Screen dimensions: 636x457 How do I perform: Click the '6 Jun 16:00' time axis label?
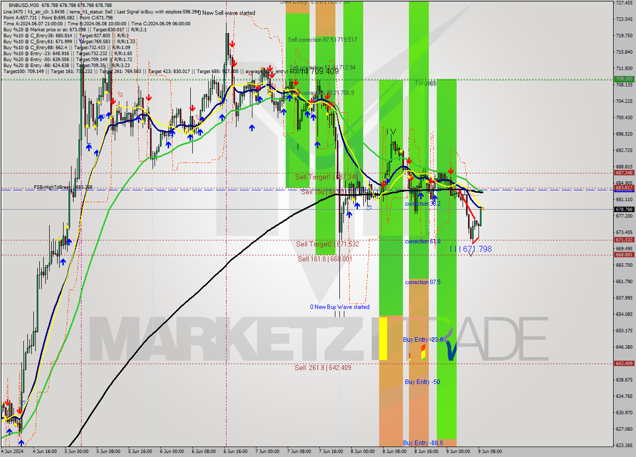click(235, 452)
